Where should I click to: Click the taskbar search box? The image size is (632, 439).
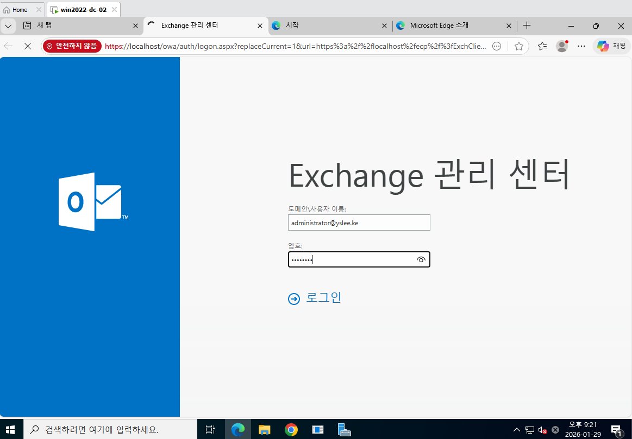110,429
